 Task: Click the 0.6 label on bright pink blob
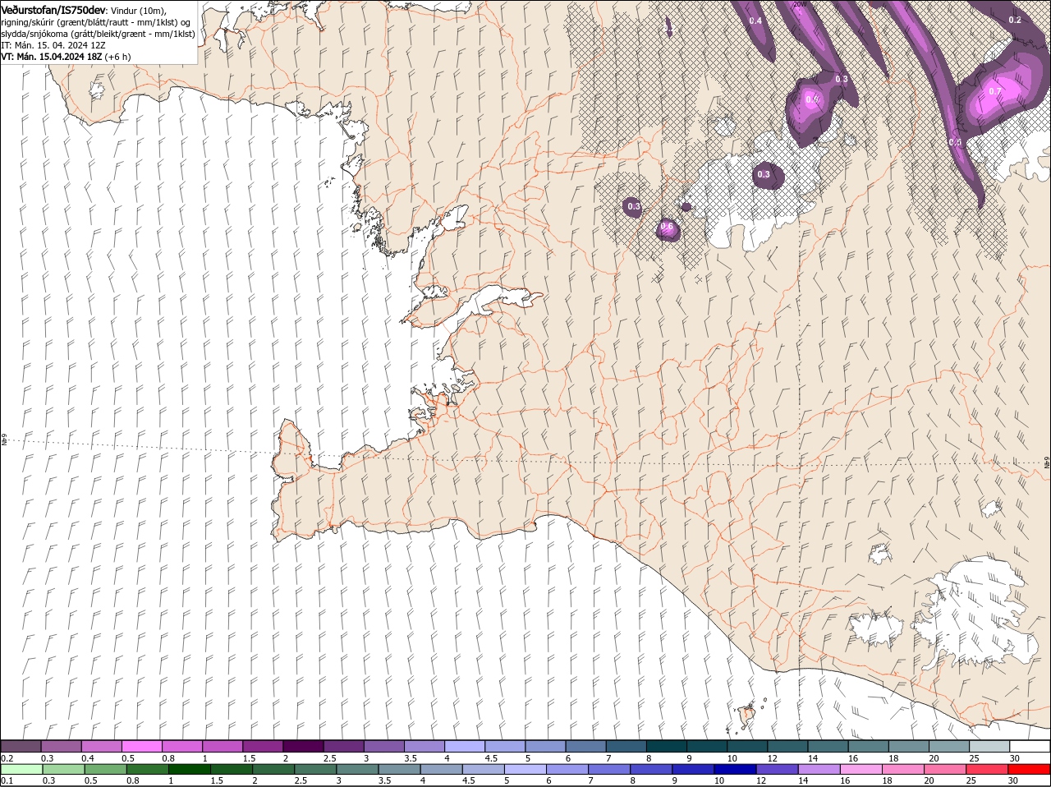[x=667, y=227]
